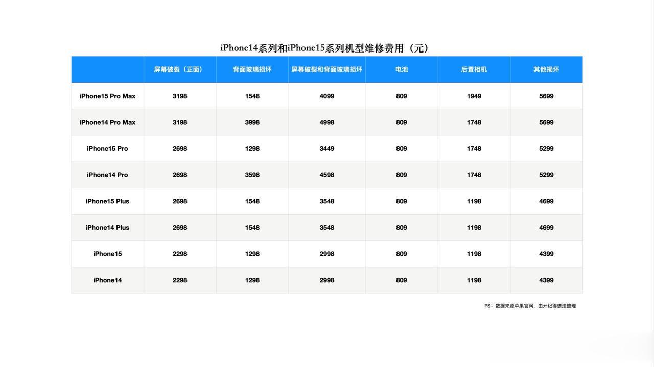This screenshot has width=654, height=367.
Task: Select the iPhone14 row label
Action: point(107,280)
